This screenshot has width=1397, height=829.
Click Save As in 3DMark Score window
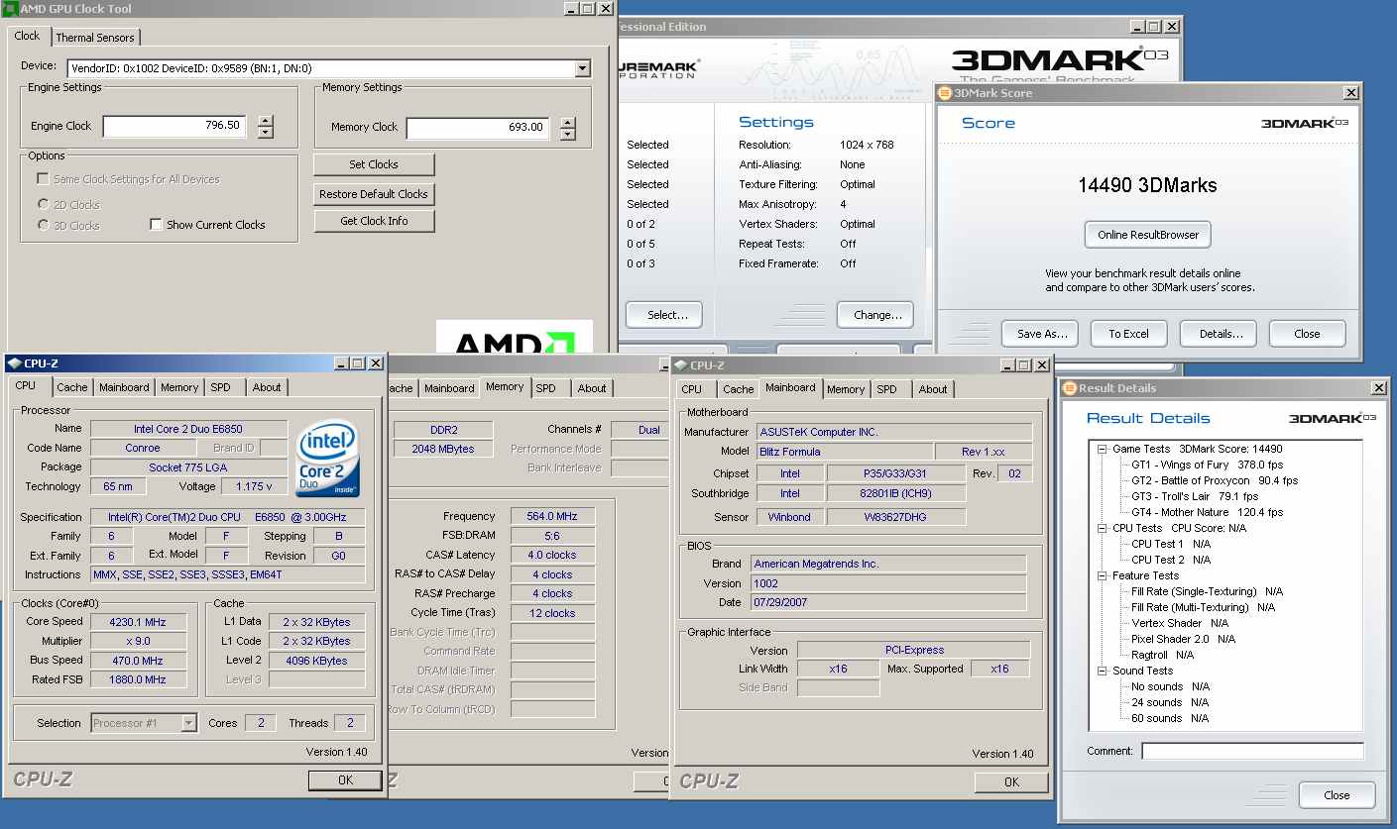(x=1042, y=334)
